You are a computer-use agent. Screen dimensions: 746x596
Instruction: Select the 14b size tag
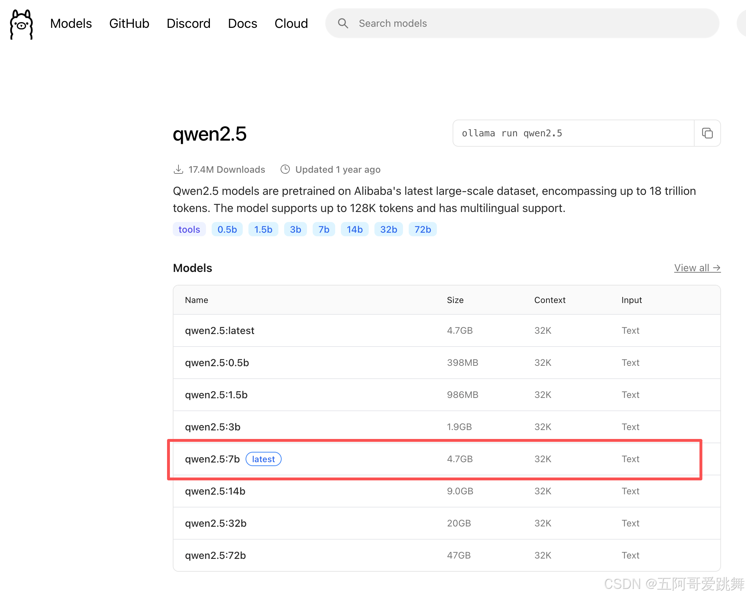pyautogui.click(x=354, y=229)
